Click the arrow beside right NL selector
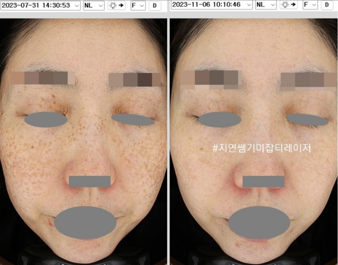Viewport: 338px width, 265px height. click(x=272, y=5)
